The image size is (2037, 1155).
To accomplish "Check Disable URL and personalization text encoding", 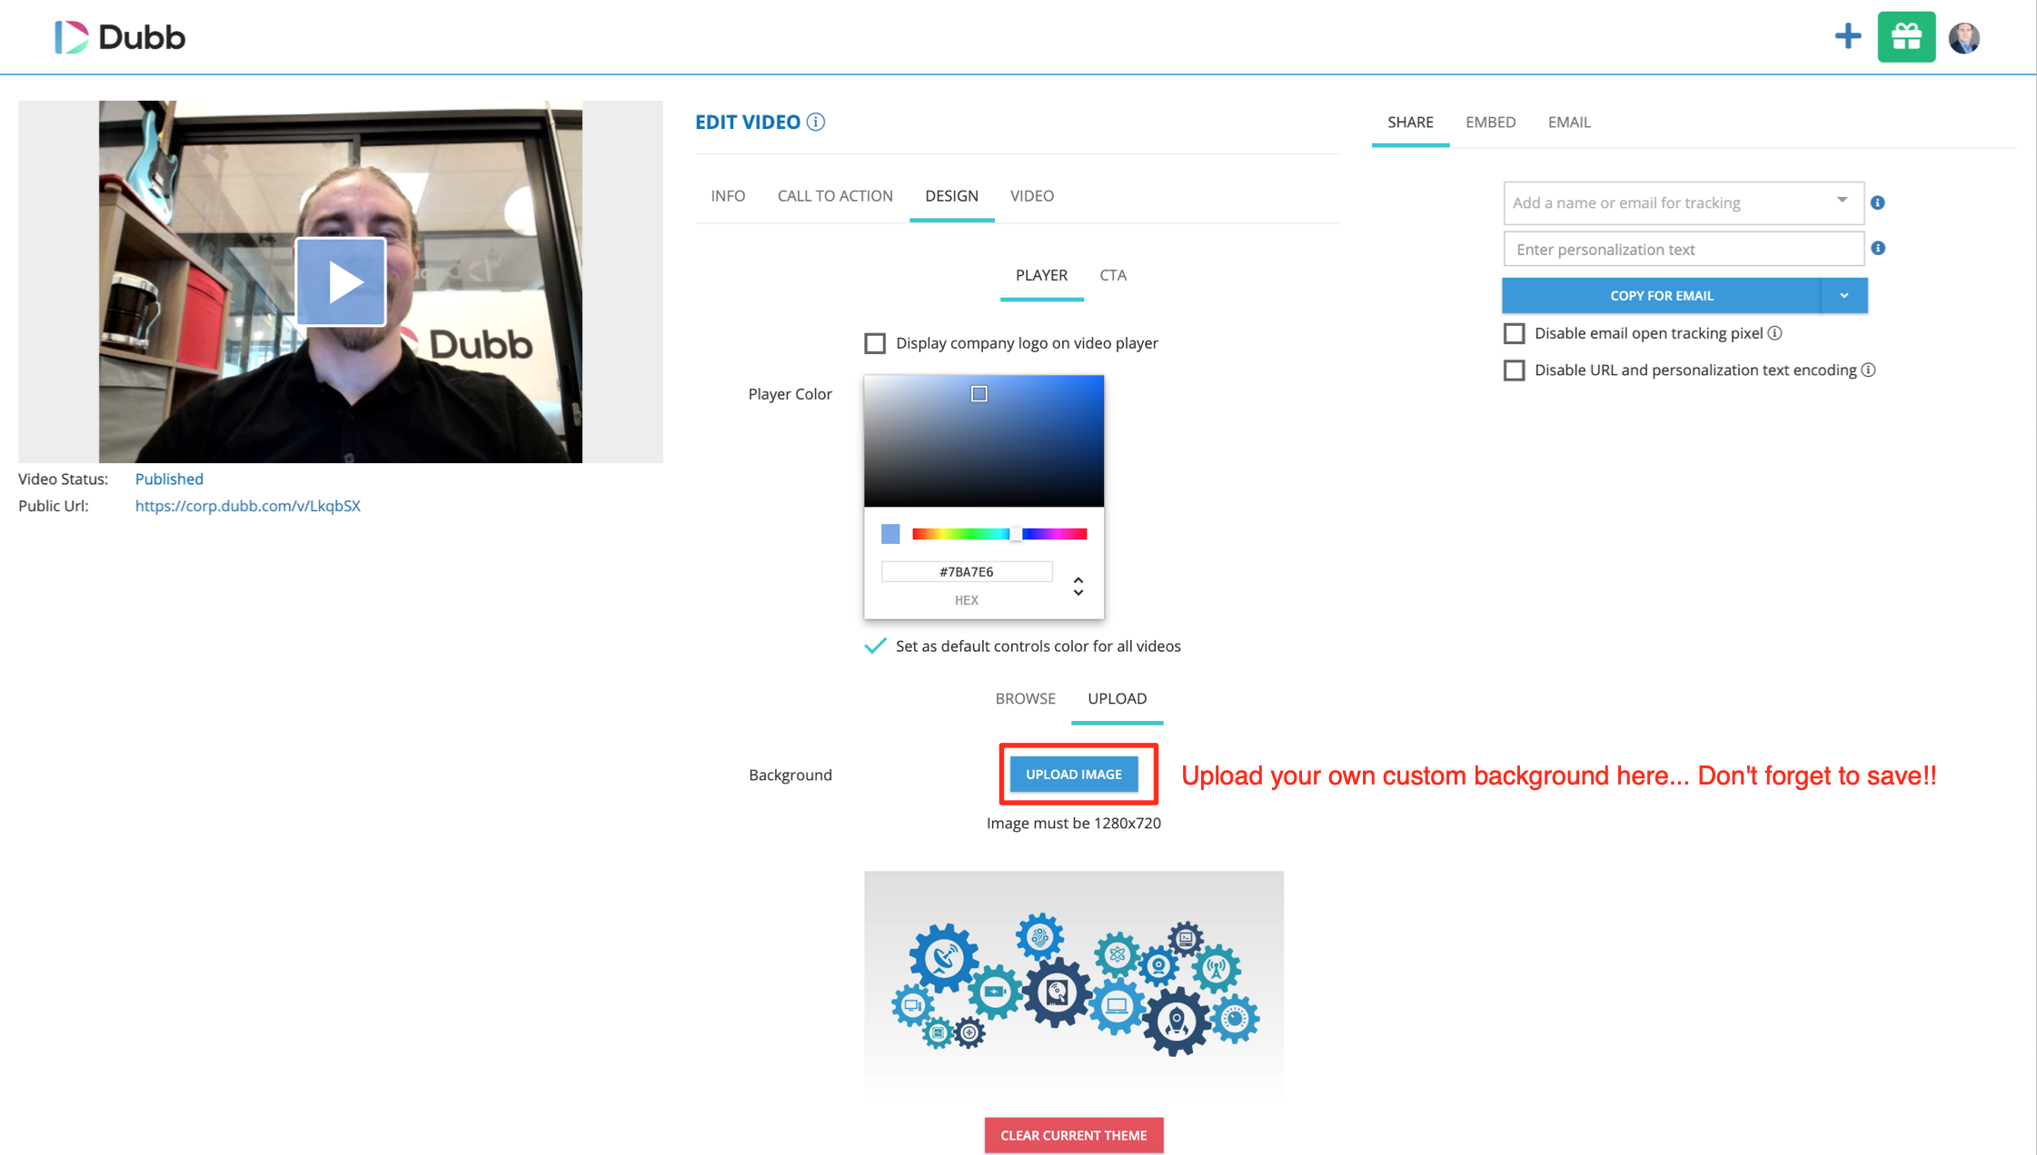I will 1514,370.
